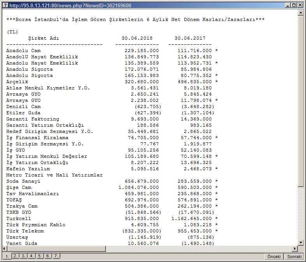Go to page tab 4
The height and width of the screenshot is (262, 306).
[32, 256]
